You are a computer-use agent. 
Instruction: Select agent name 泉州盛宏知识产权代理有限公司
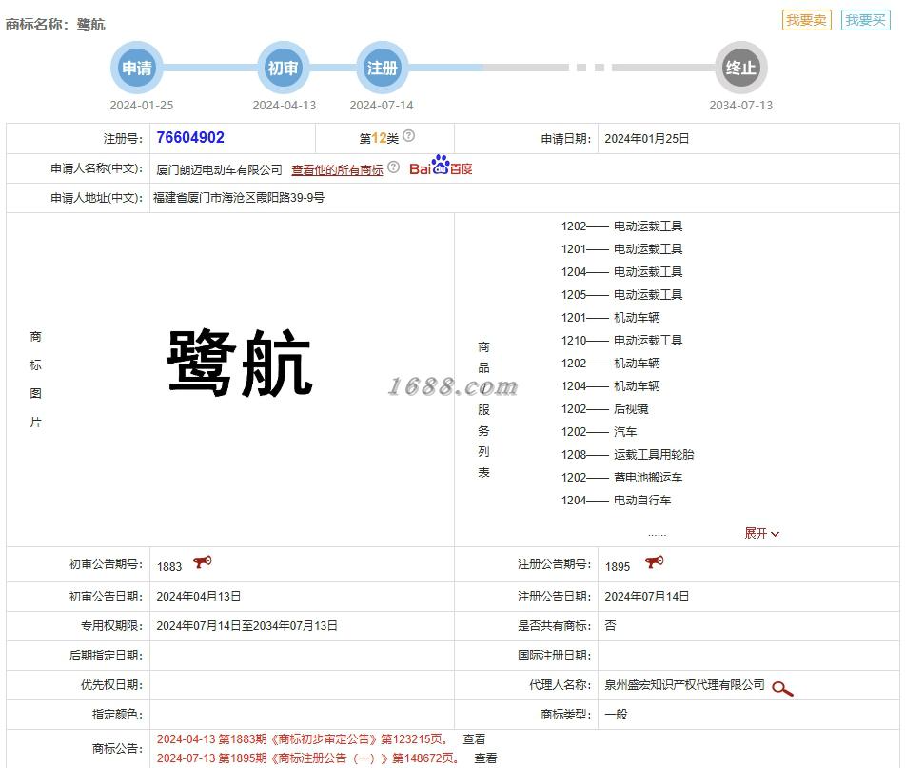coord(684,685)
